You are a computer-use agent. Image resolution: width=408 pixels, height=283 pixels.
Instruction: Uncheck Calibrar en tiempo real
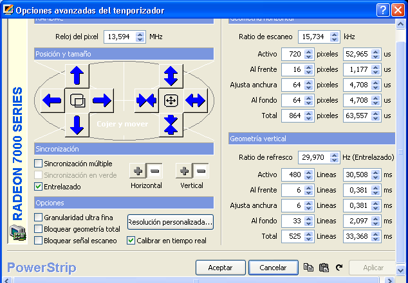pos(131,241)
